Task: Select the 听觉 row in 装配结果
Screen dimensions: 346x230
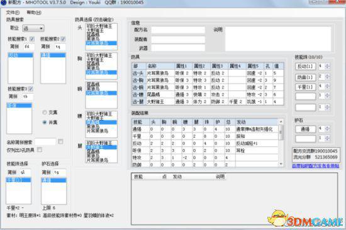Action: pos(205,150)
